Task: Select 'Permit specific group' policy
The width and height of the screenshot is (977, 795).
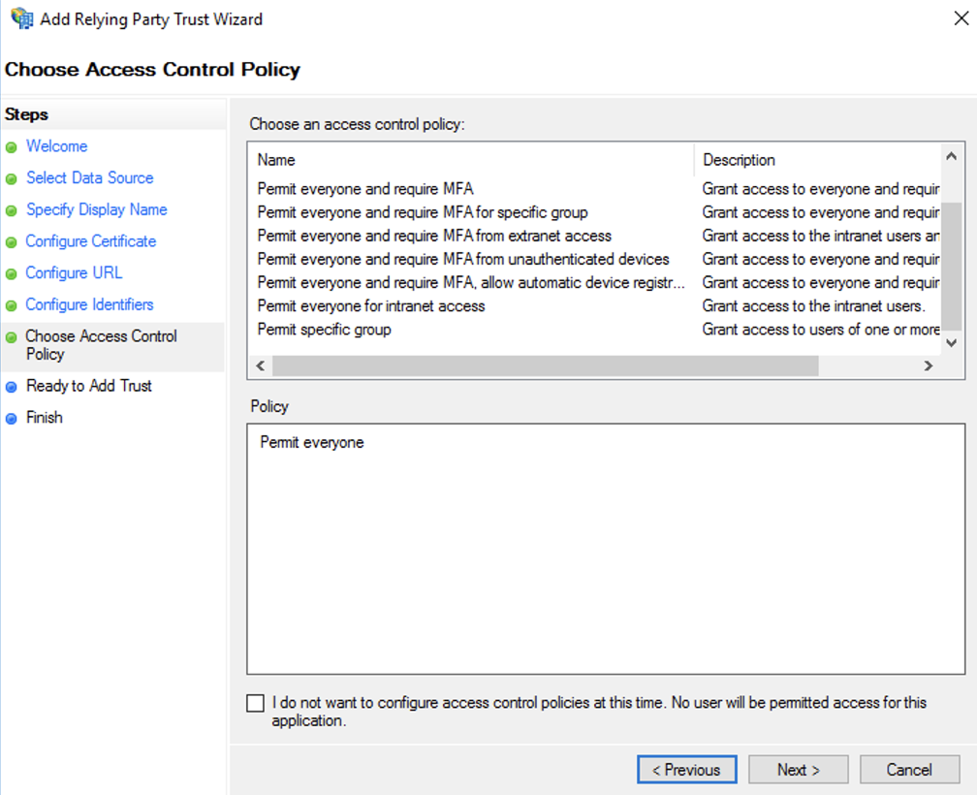Action: (325, 330)
